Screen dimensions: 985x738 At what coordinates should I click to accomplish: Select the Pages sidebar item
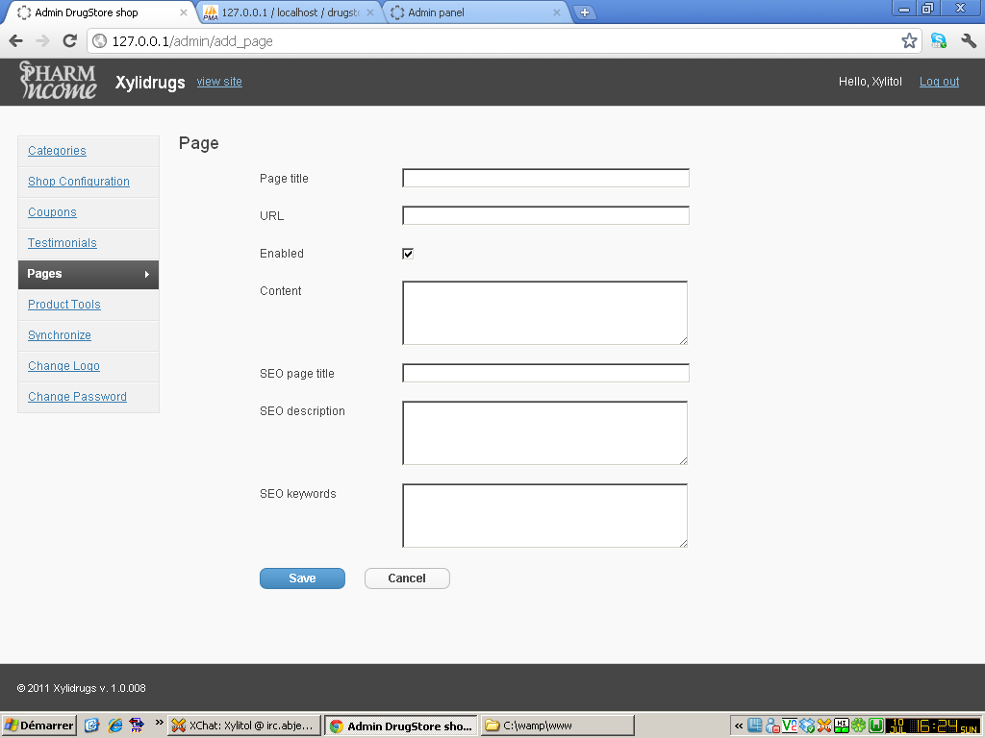point(88,274)
